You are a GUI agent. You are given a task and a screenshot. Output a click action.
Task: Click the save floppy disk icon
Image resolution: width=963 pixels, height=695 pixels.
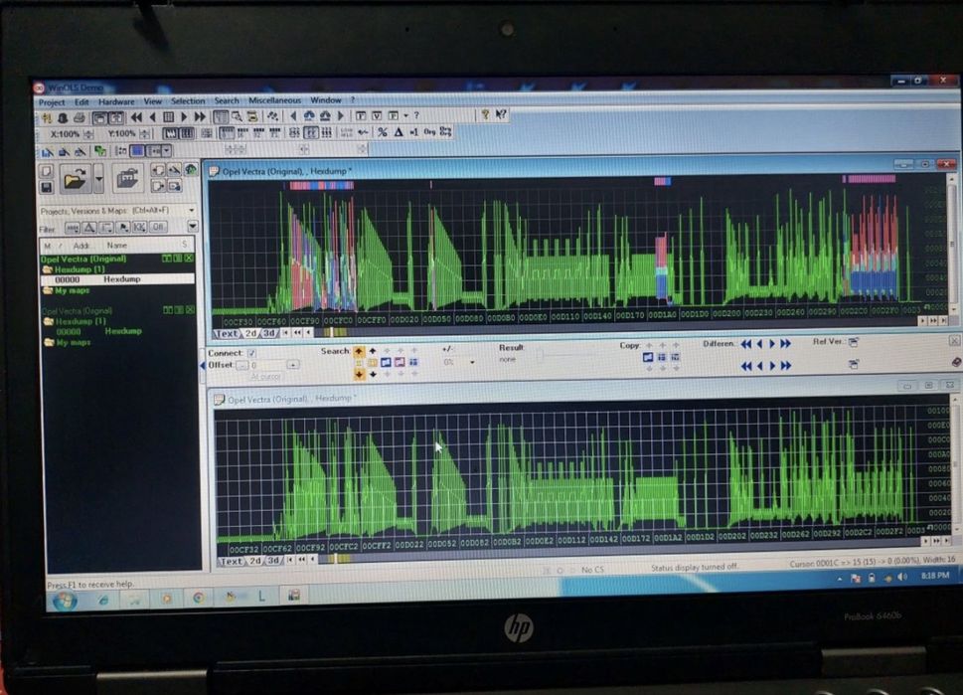pyautogui.click(x=46, y=187)
